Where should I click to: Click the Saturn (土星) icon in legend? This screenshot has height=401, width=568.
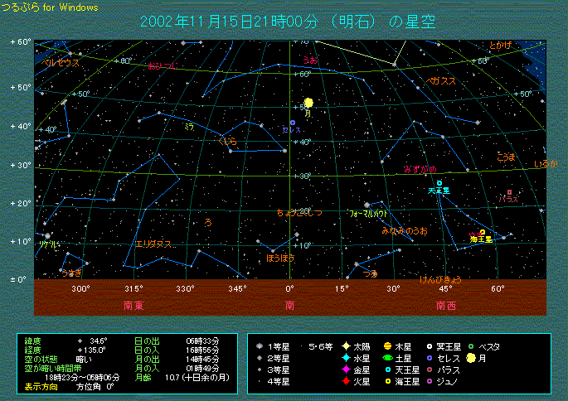click(x=387, y=356)
